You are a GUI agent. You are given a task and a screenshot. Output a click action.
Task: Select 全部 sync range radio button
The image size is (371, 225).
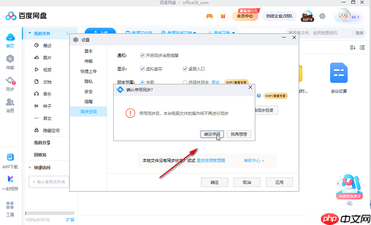coord(142,83)
